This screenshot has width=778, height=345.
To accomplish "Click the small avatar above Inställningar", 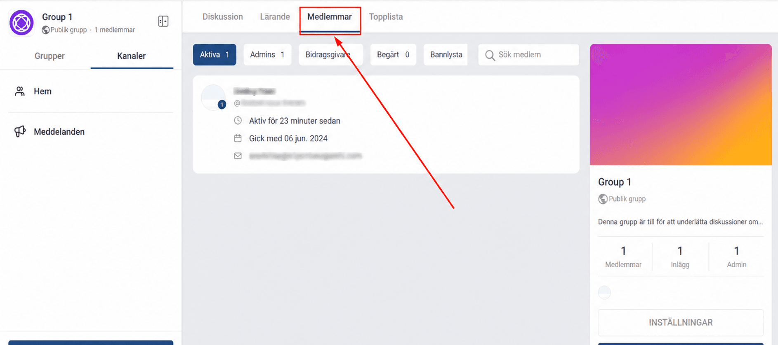I will [x=604, y=292].
